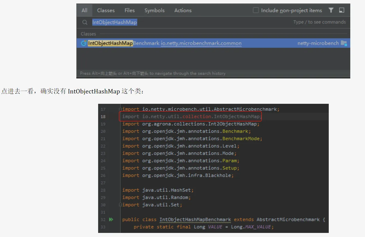Click the netty-microbench module folder icon

[x=344, y=43]
